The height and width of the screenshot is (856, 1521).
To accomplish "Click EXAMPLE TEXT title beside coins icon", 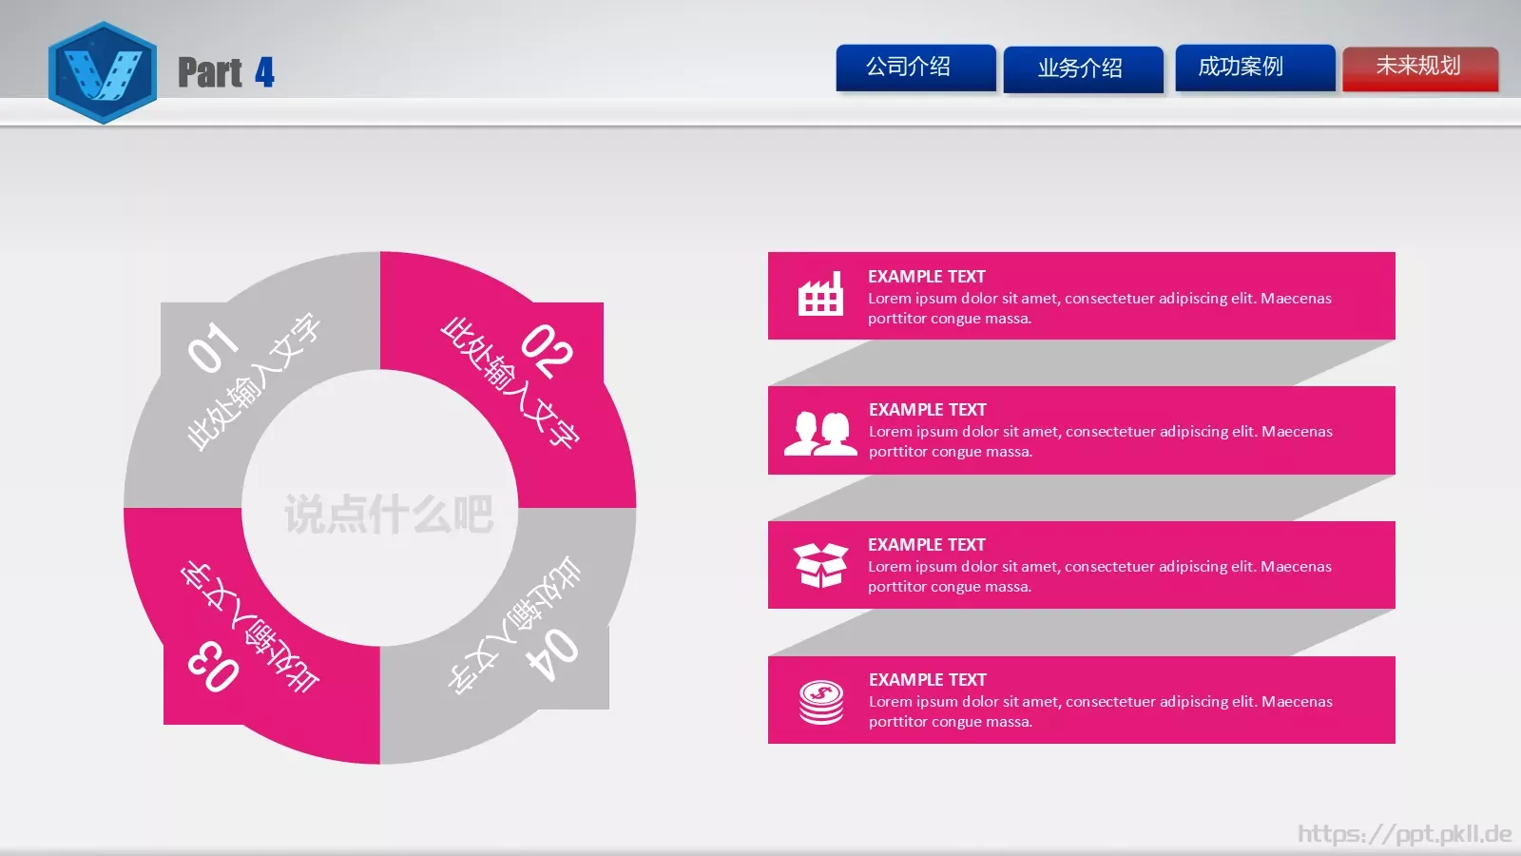I will pyautogui.click(x=928, y=679).
